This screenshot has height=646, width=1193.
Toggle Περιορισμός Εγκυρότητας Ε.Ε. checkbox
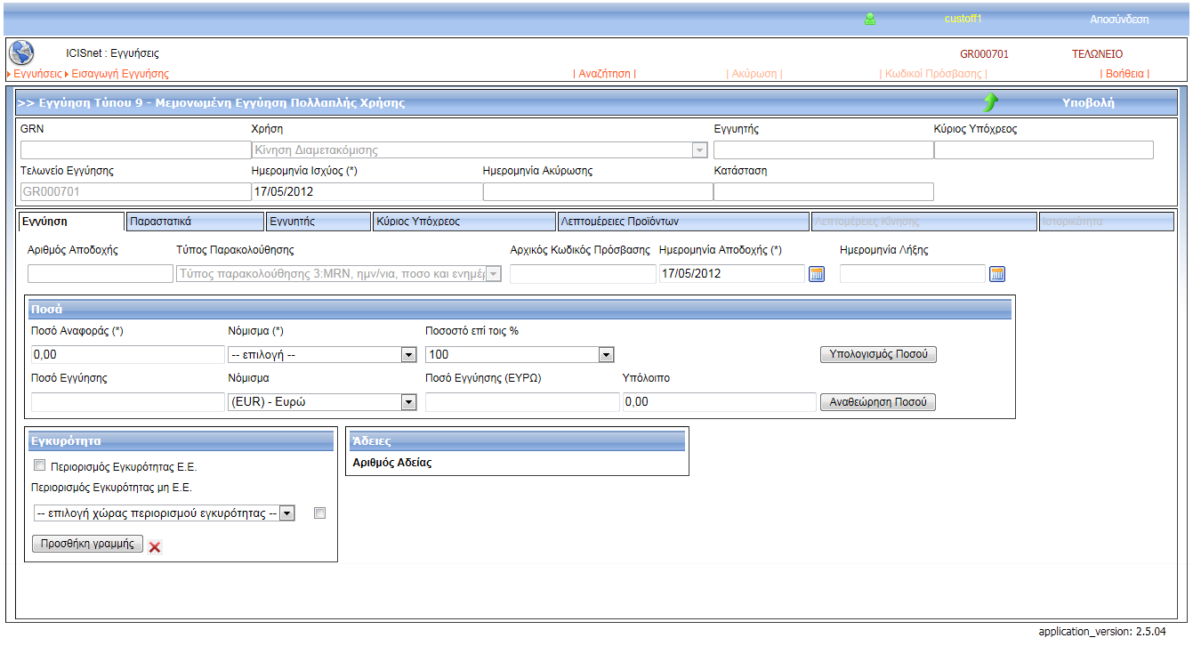pos(39,465)
